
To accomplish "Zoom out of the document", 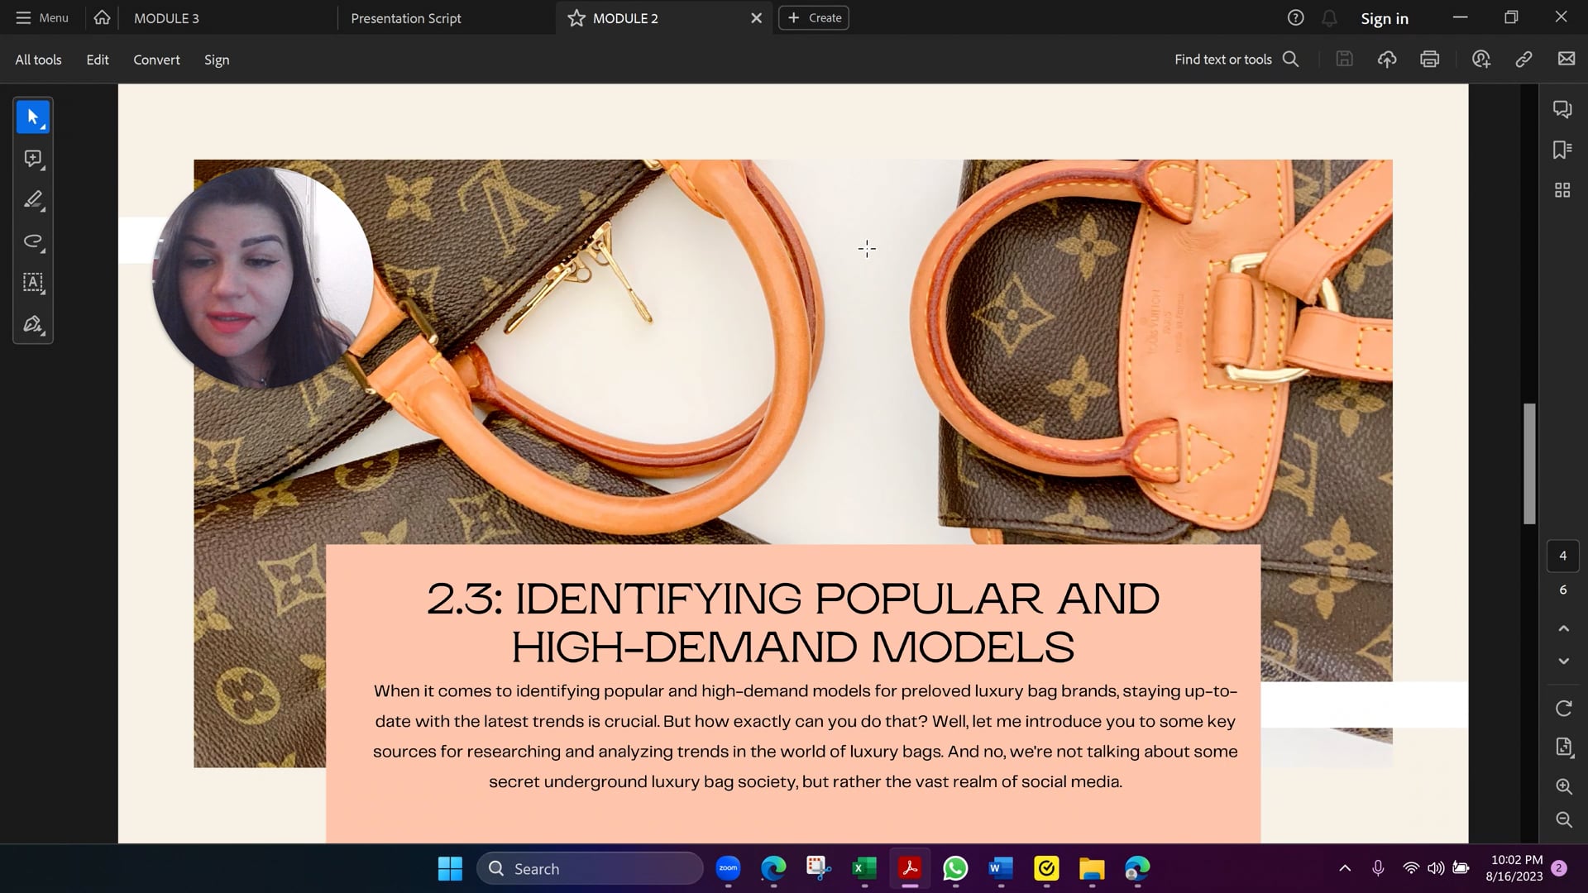I will [x=1563, y=819].
